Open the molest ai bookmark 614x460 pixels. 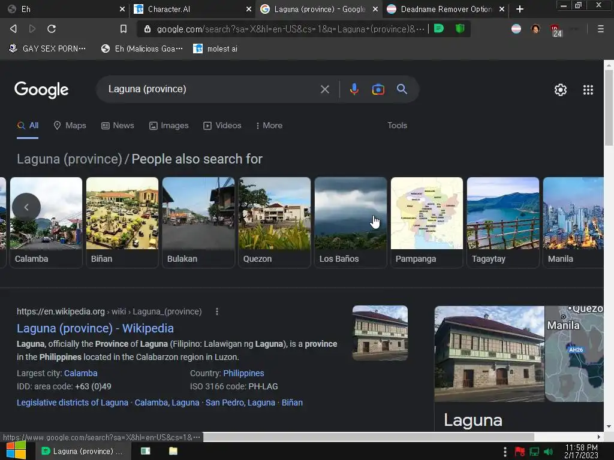215,49
